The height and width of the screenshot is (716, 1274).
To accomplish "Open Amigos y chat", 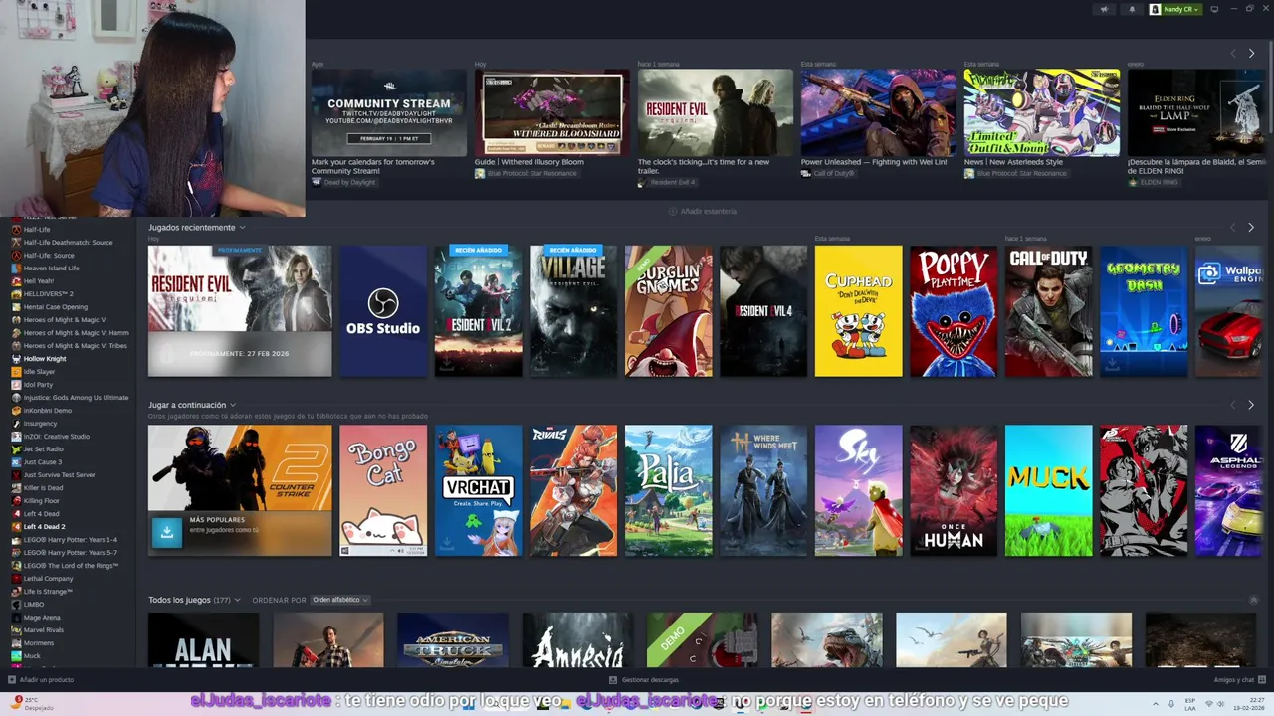I will point(1240,680).
